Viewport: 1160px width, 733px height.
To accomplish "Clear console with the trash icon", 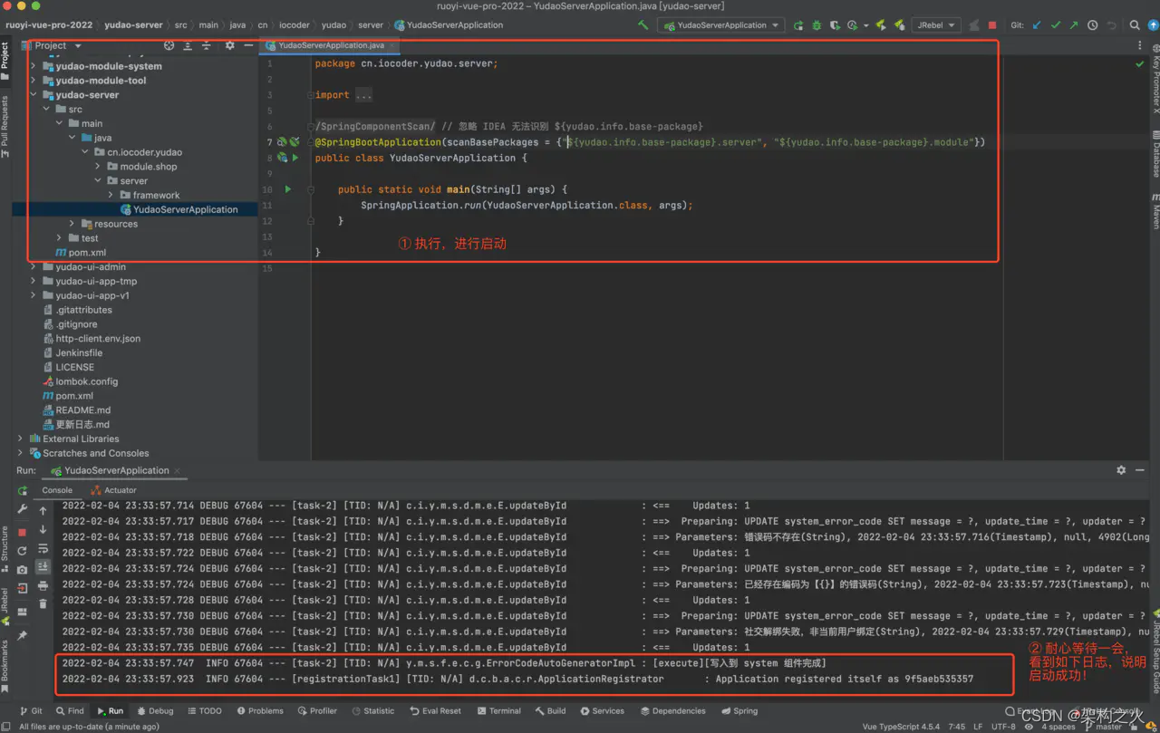I will (x=43, y=604).
